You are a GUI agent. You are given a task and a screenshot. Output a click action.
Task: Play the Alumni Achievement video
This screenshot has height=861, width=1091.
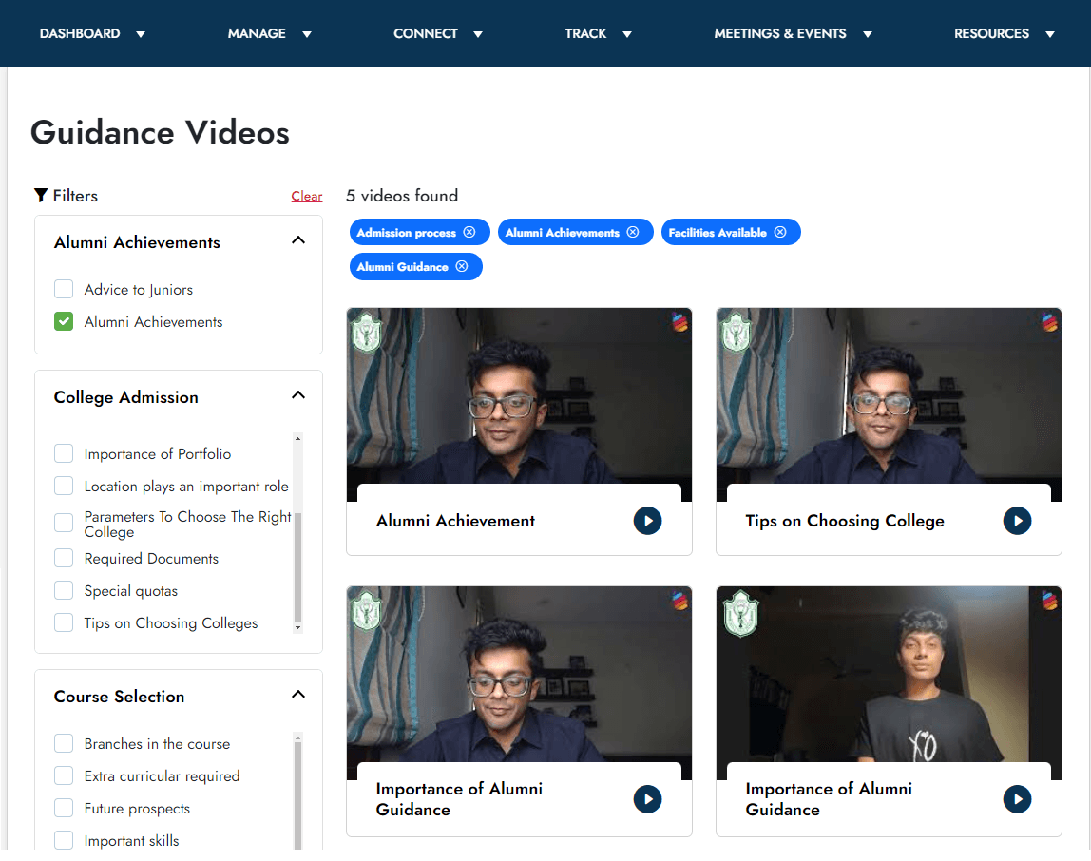tap(647, 521)
